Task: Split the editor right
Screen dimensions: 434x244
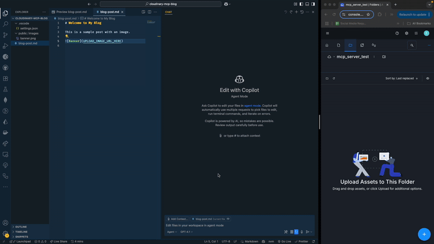Action: click(150, 12)
